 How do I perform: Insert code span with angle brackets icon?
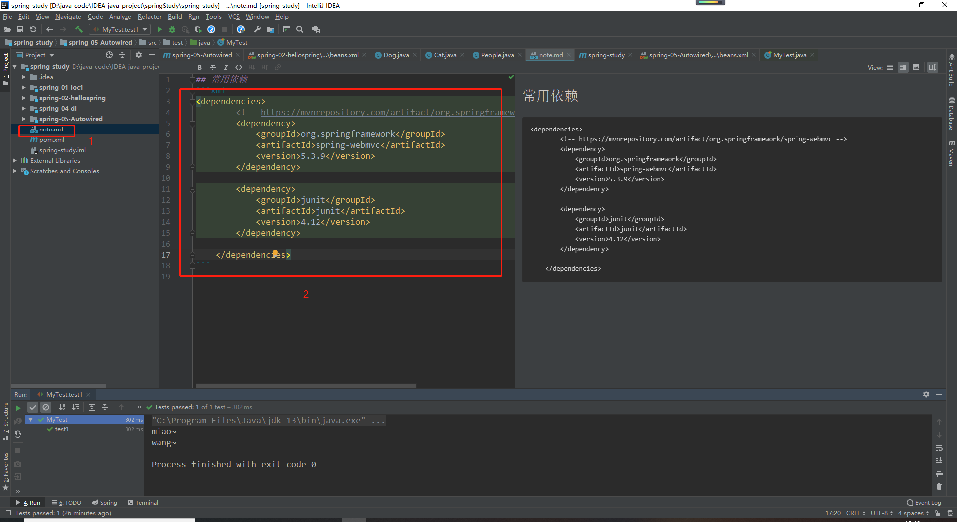239,67
